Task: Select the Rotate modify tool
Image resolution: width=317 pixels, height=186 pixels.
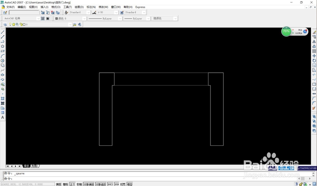Action: [x=314, y=61]
